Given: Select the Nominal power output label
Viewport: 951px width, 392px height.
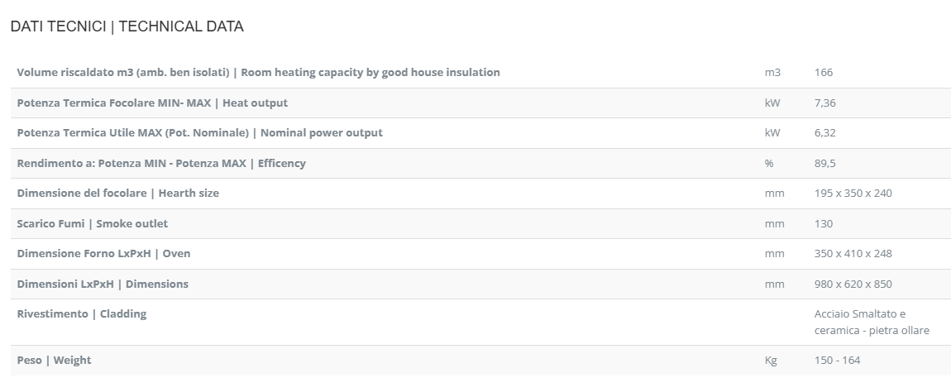Looking at the screenshot, I should click(x=199, y=133).
